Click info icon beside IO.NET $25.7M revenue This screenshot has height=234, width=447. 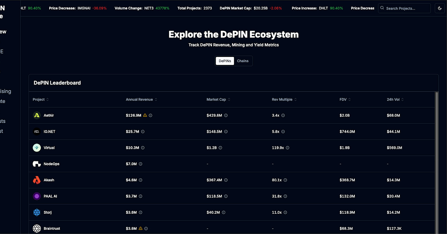(143, 132)
